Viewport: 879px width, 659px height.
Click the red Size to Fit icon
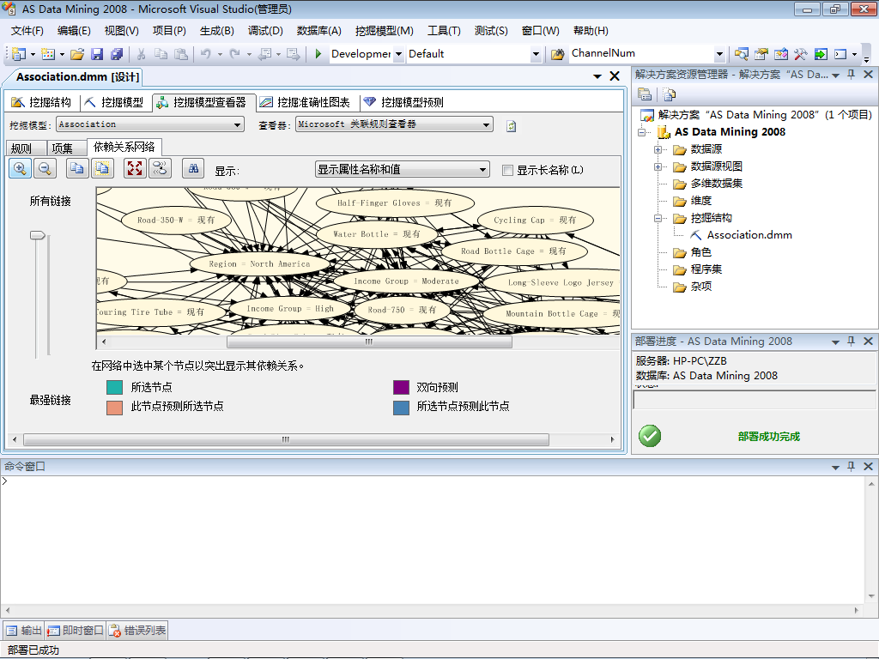coord(135,168)
